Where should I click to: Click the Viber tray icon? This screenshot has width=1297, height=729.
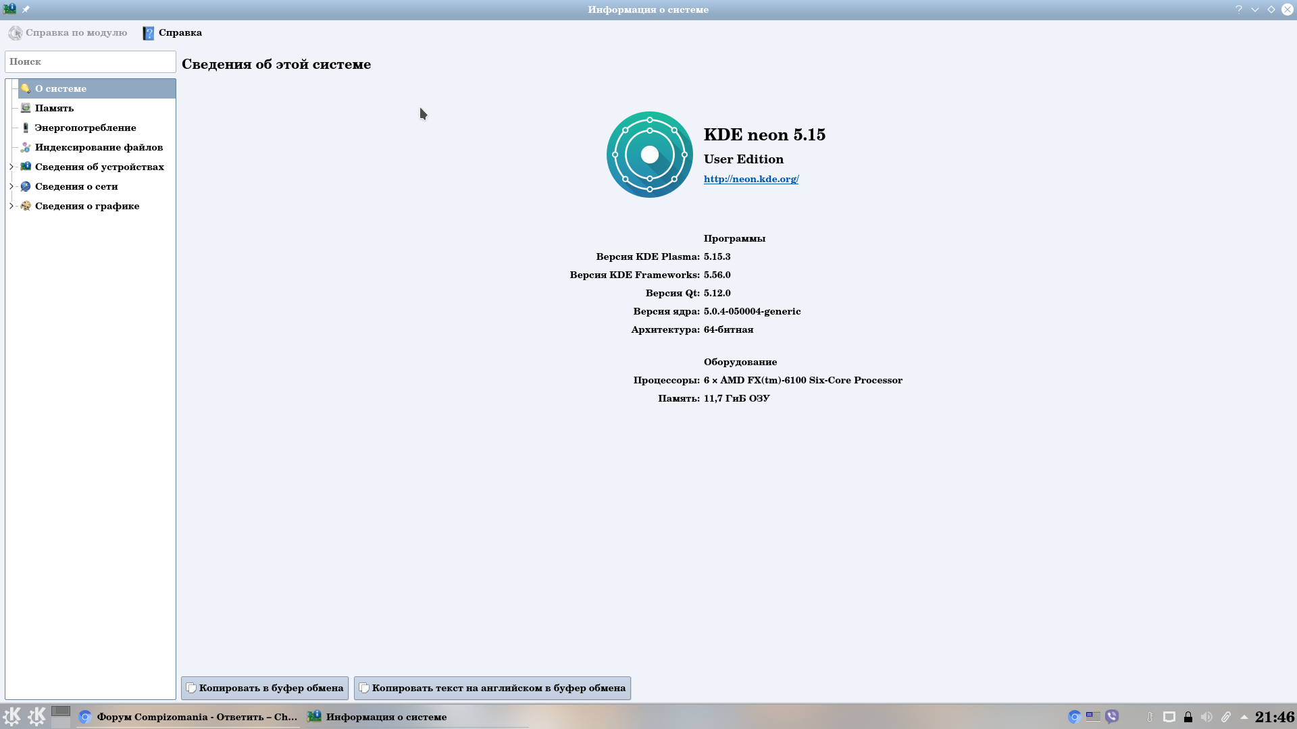click(1112, 717)
